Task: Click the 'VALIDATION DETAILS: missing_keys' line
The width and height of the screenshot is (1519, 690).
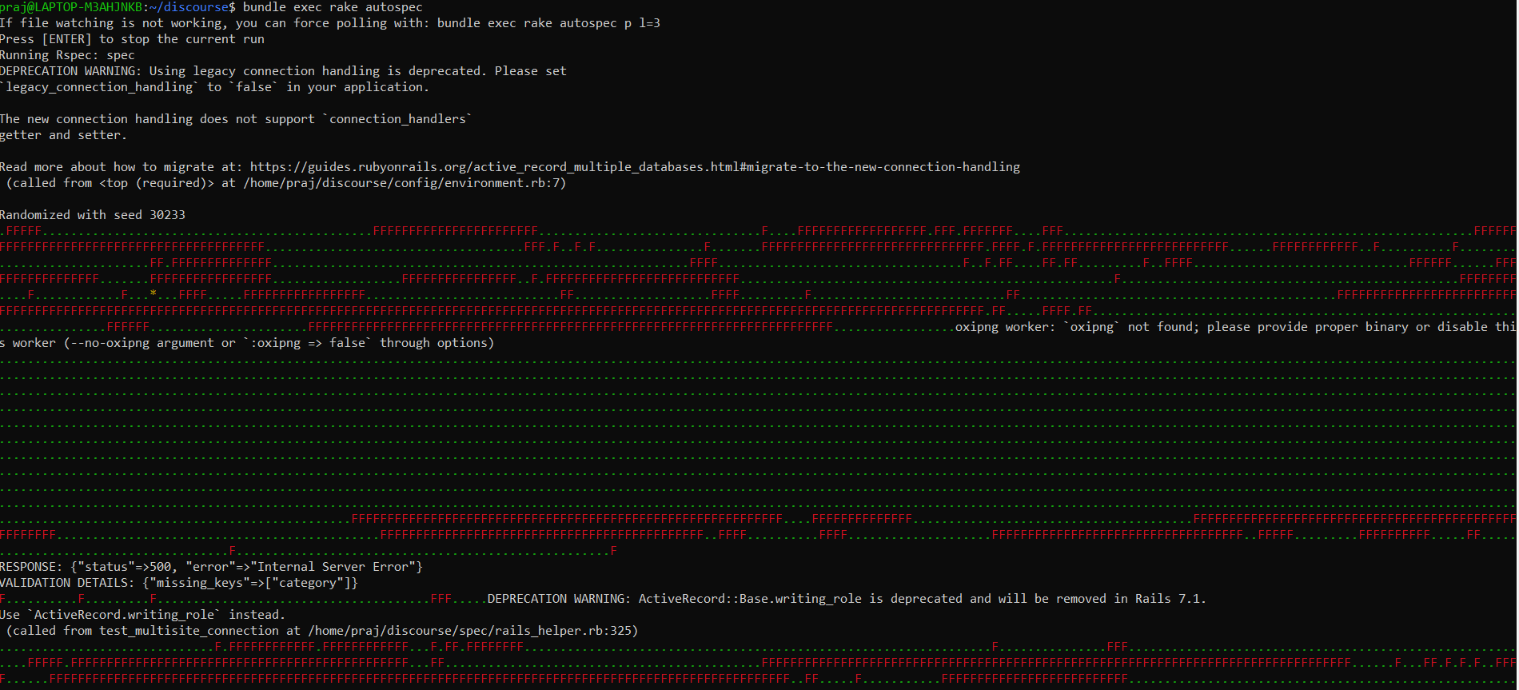Action: pos(179,583)
